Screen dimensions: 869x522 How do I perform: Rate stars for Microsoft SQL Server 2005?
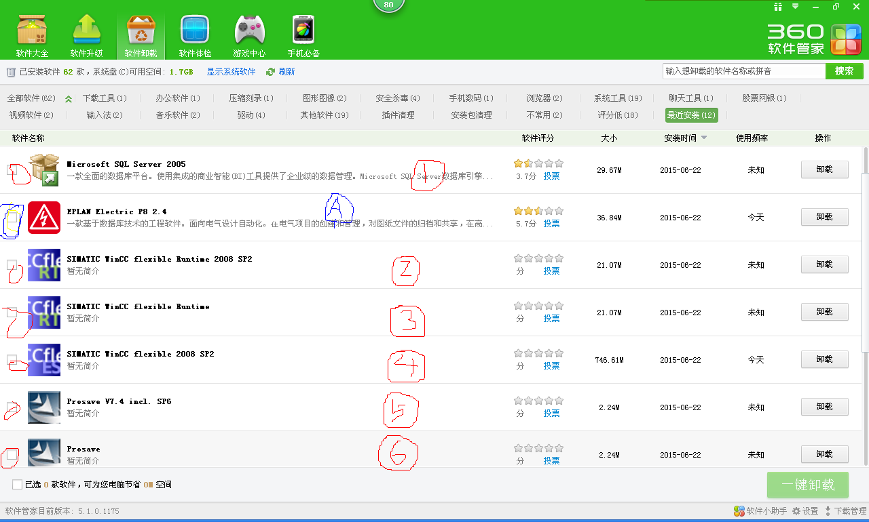pyautogui.click(x=538, y=163)
